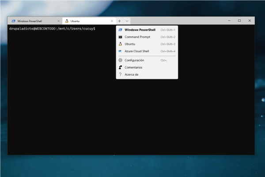
Task: Choose the Command Prompt menu entry
Action: coord(137,37)
